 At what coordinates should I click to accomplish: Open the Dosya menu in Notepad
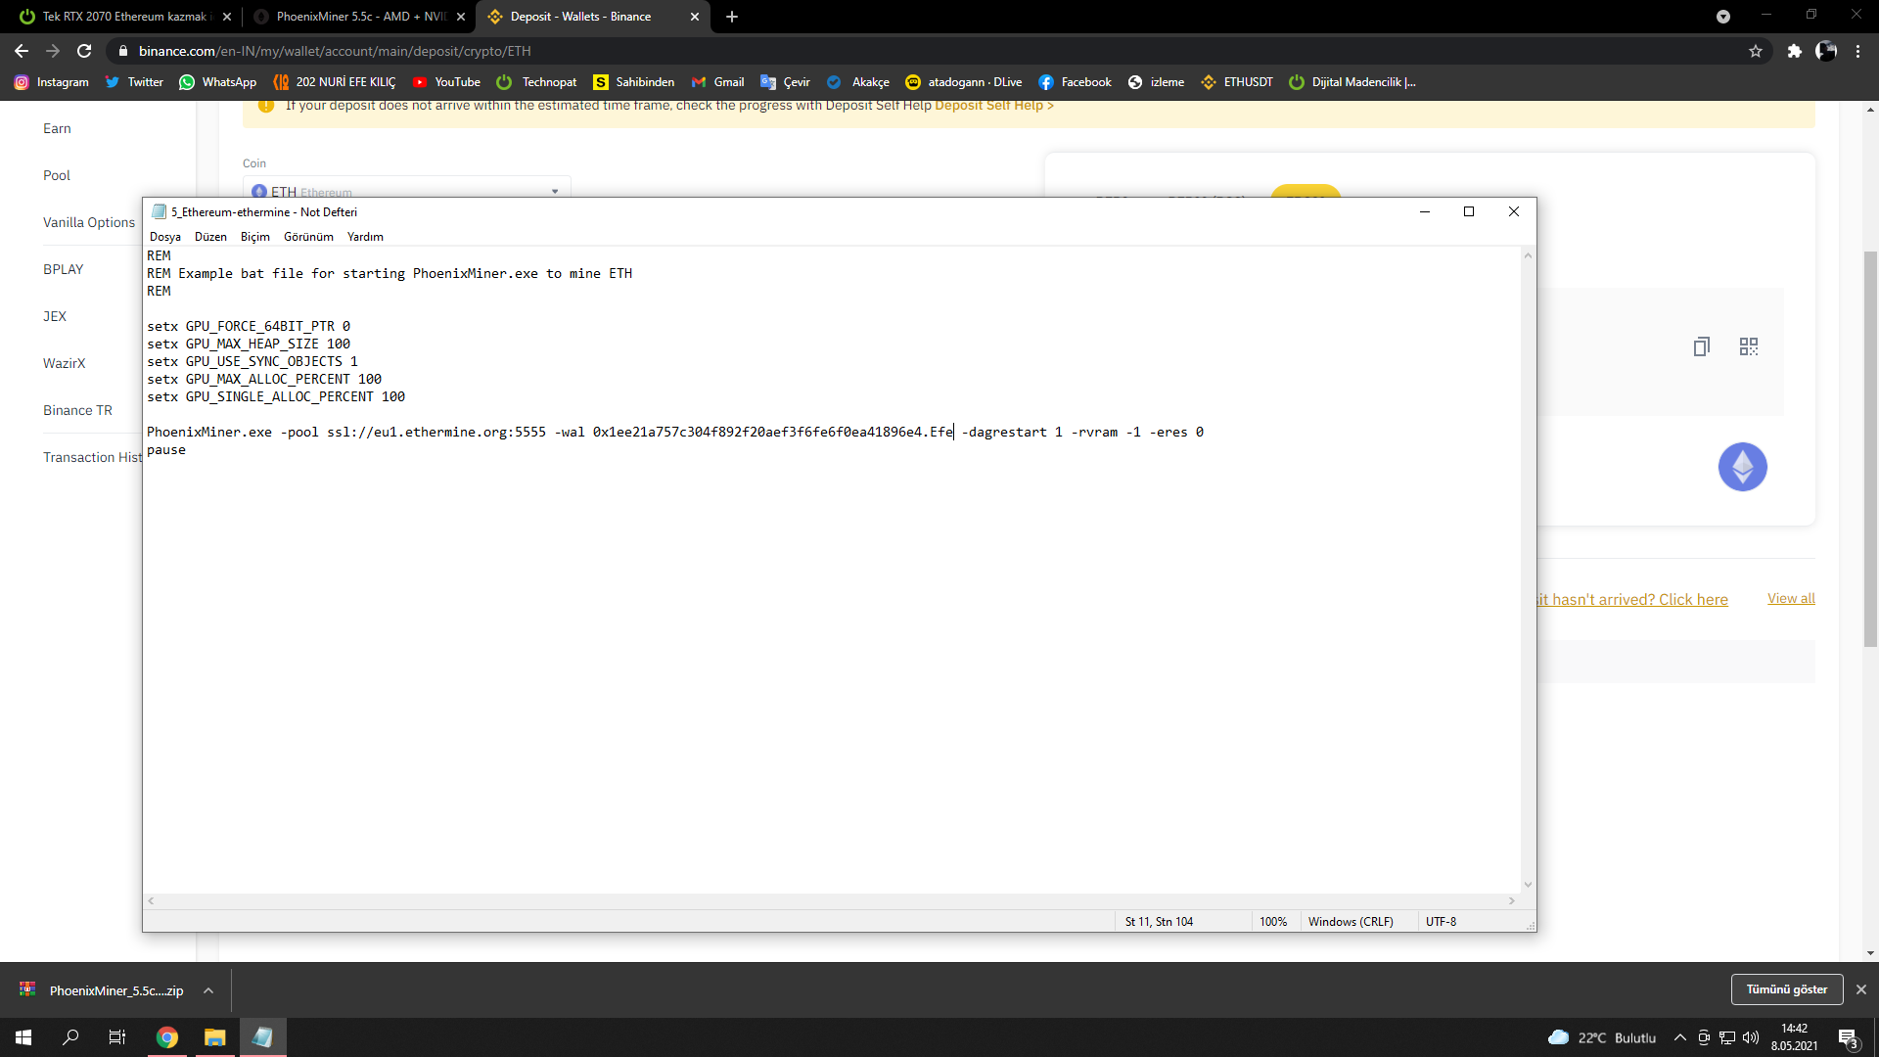point(164,237)
